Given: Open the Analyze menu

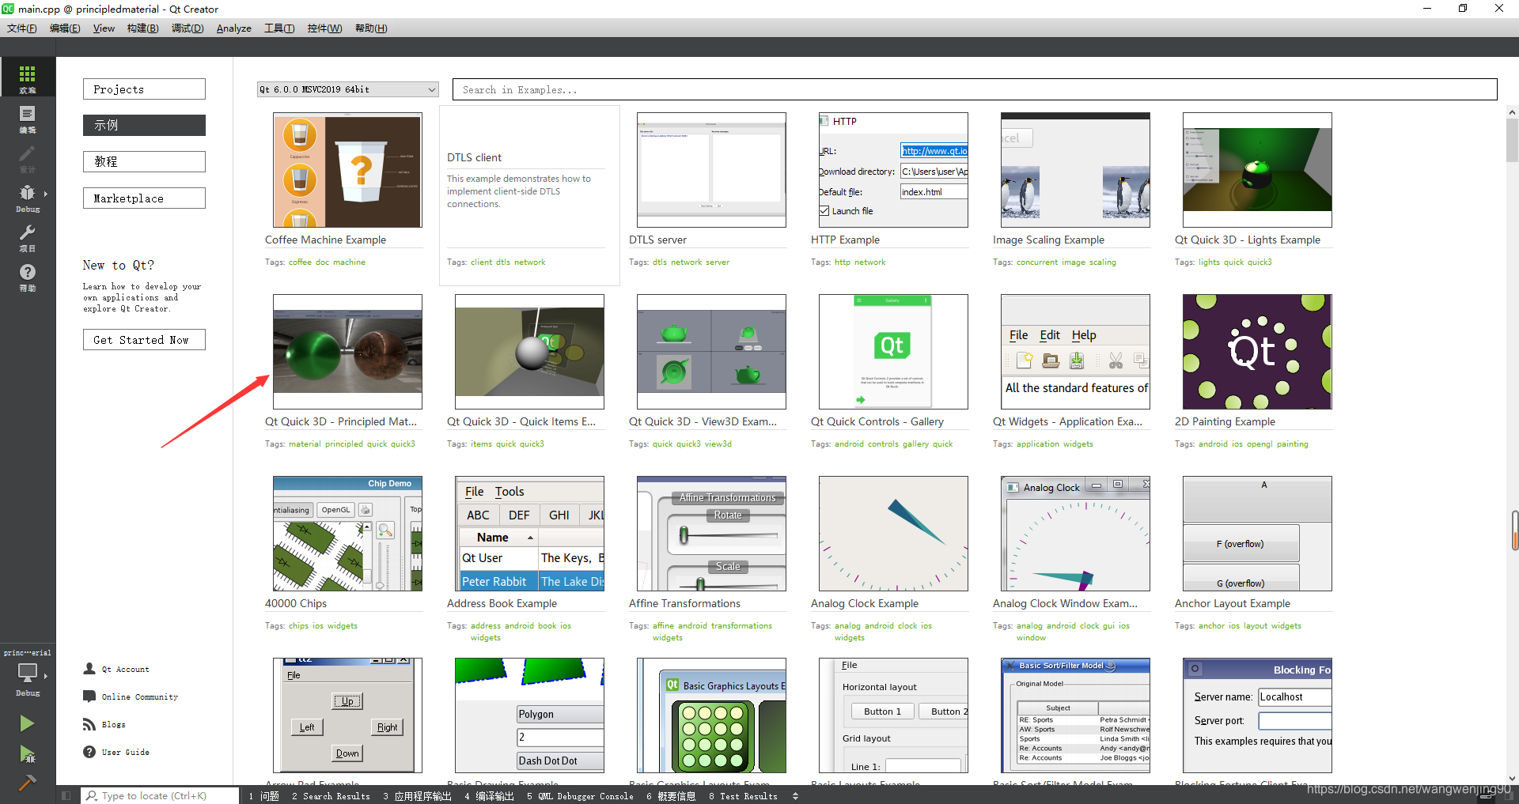Looking at the screenshot, I should click(x=234, y=28).
